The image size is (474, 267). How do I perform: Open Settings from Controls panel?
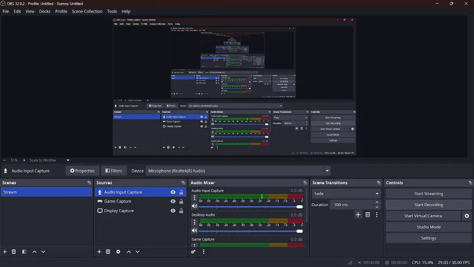429,238
